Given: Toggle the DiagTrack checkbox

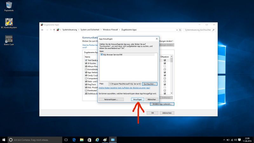Looking at the screenshot, I should (x=86, y=85).
